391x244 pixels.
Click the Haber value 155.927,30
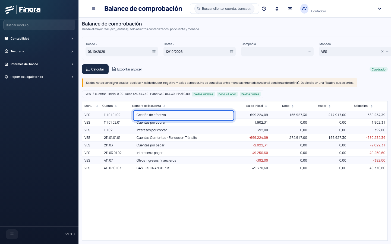click(x=337, y=138)
